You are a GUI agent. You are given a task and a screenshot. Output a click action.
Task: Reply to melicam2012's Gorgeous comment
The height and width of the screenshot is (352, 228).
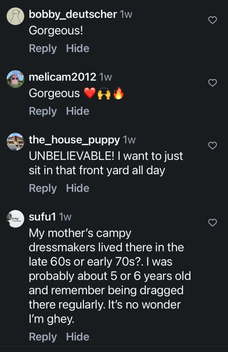(43, 111)
